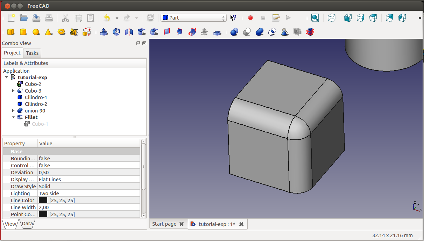
Task: Close the Start page tab
Action: (182, 224)
